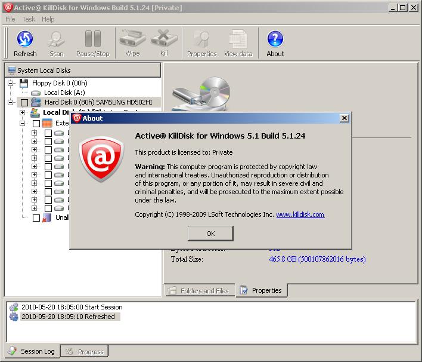Click the System Local Disks computer icon
This screenshot has height=362, width=422.
tap(11, 70)
